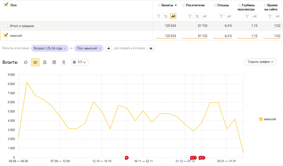
Task: Select the stacked area chart icon
Action: (45, 62)
